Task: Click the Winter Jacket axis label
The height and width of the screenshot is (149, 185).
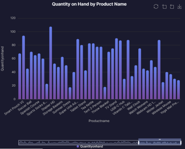Action: coord(157,107)
